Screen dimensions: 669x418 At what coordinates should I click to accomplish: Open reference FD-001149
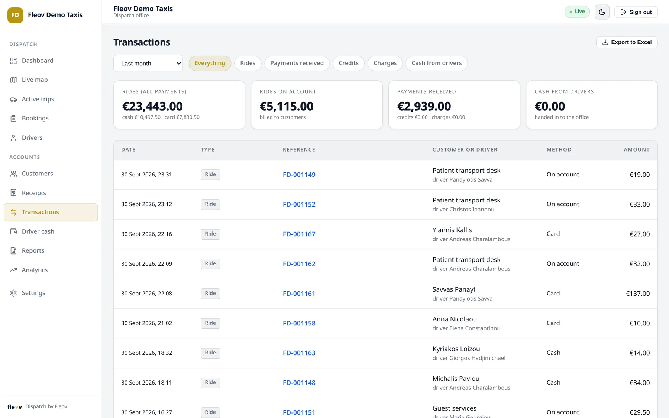click(299, 175)
